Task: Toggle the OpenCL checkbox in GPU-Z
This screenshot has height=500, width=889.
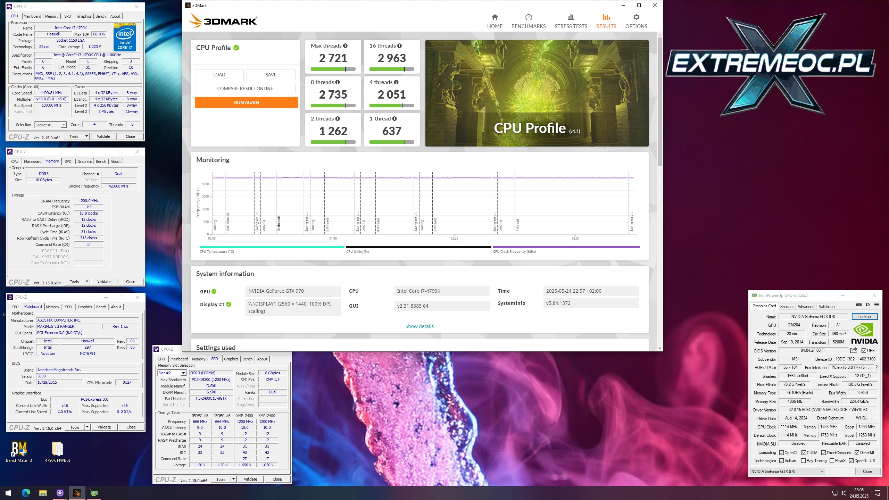Action: 781,453
